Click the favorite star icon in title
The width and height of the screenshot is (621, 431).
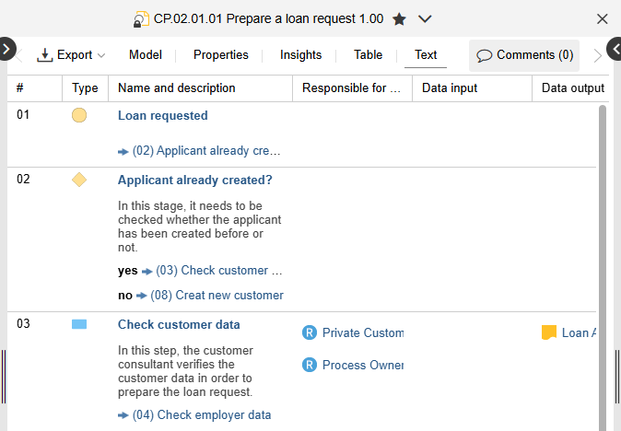pyautogui.click(x=399, y=19)
